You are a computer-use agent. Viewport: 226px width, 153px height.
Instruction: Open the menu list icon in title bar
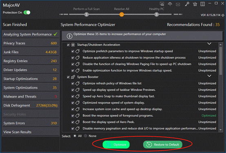coord(203,4)
